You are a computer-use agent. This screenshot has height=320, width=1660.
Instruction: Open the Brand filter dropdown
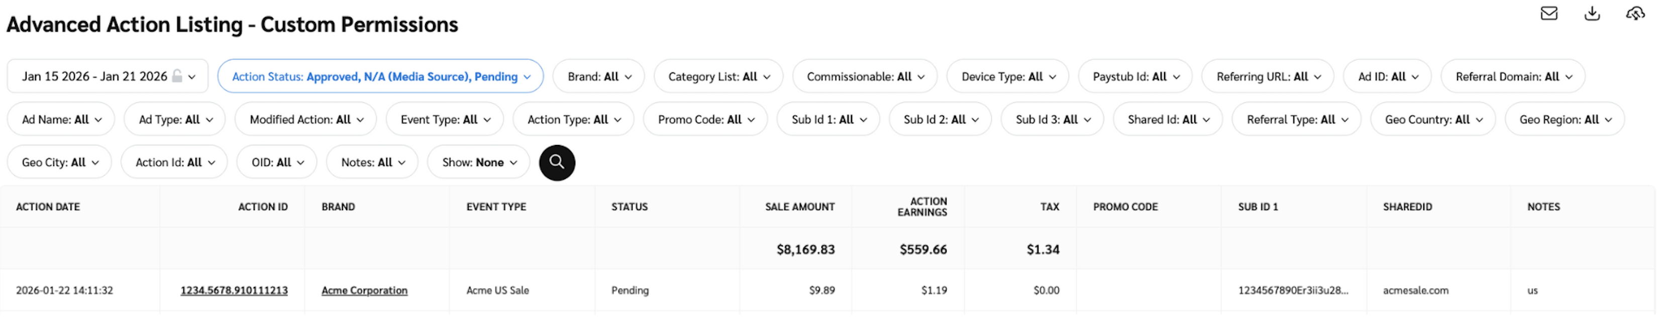click(x=599, y=76)
